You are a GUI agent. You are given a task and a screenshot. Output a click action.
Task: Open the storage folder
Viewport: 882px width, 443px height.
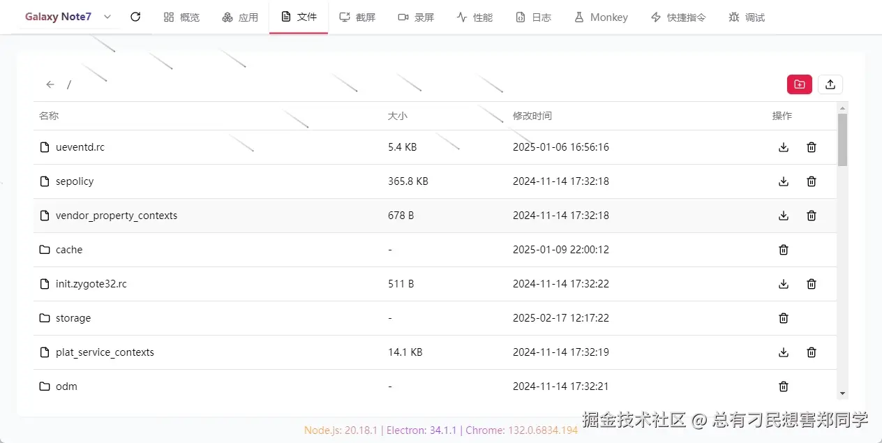(72, 318)
